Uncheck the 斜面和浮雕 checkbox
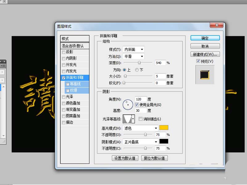Viewport: 247px width, 185px height. (64, 78)
